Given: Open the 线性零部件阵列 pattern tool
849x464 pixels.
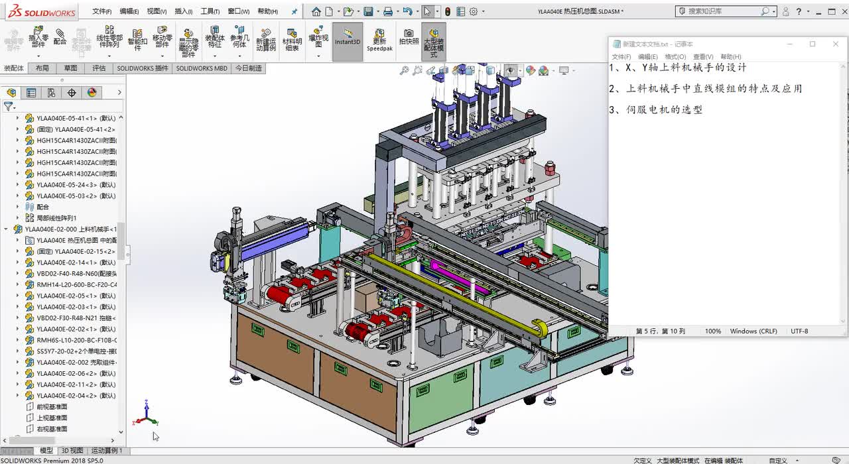Looking at the screenshot, I should [x=109, y=37].
